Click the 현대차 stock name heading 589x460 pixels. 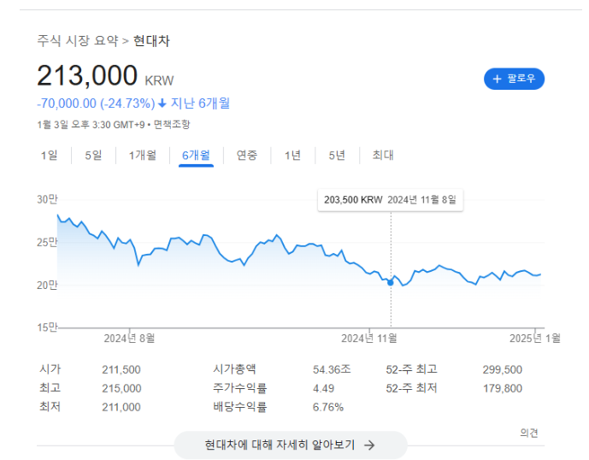[151, 40]
